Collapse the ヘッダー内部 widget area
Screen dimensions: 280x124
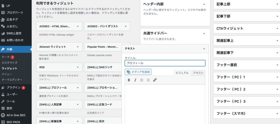204,4
